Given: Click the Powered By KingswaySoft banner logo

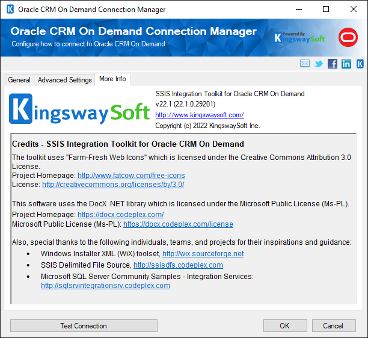Looking at the screenshot, I should 299,37.
